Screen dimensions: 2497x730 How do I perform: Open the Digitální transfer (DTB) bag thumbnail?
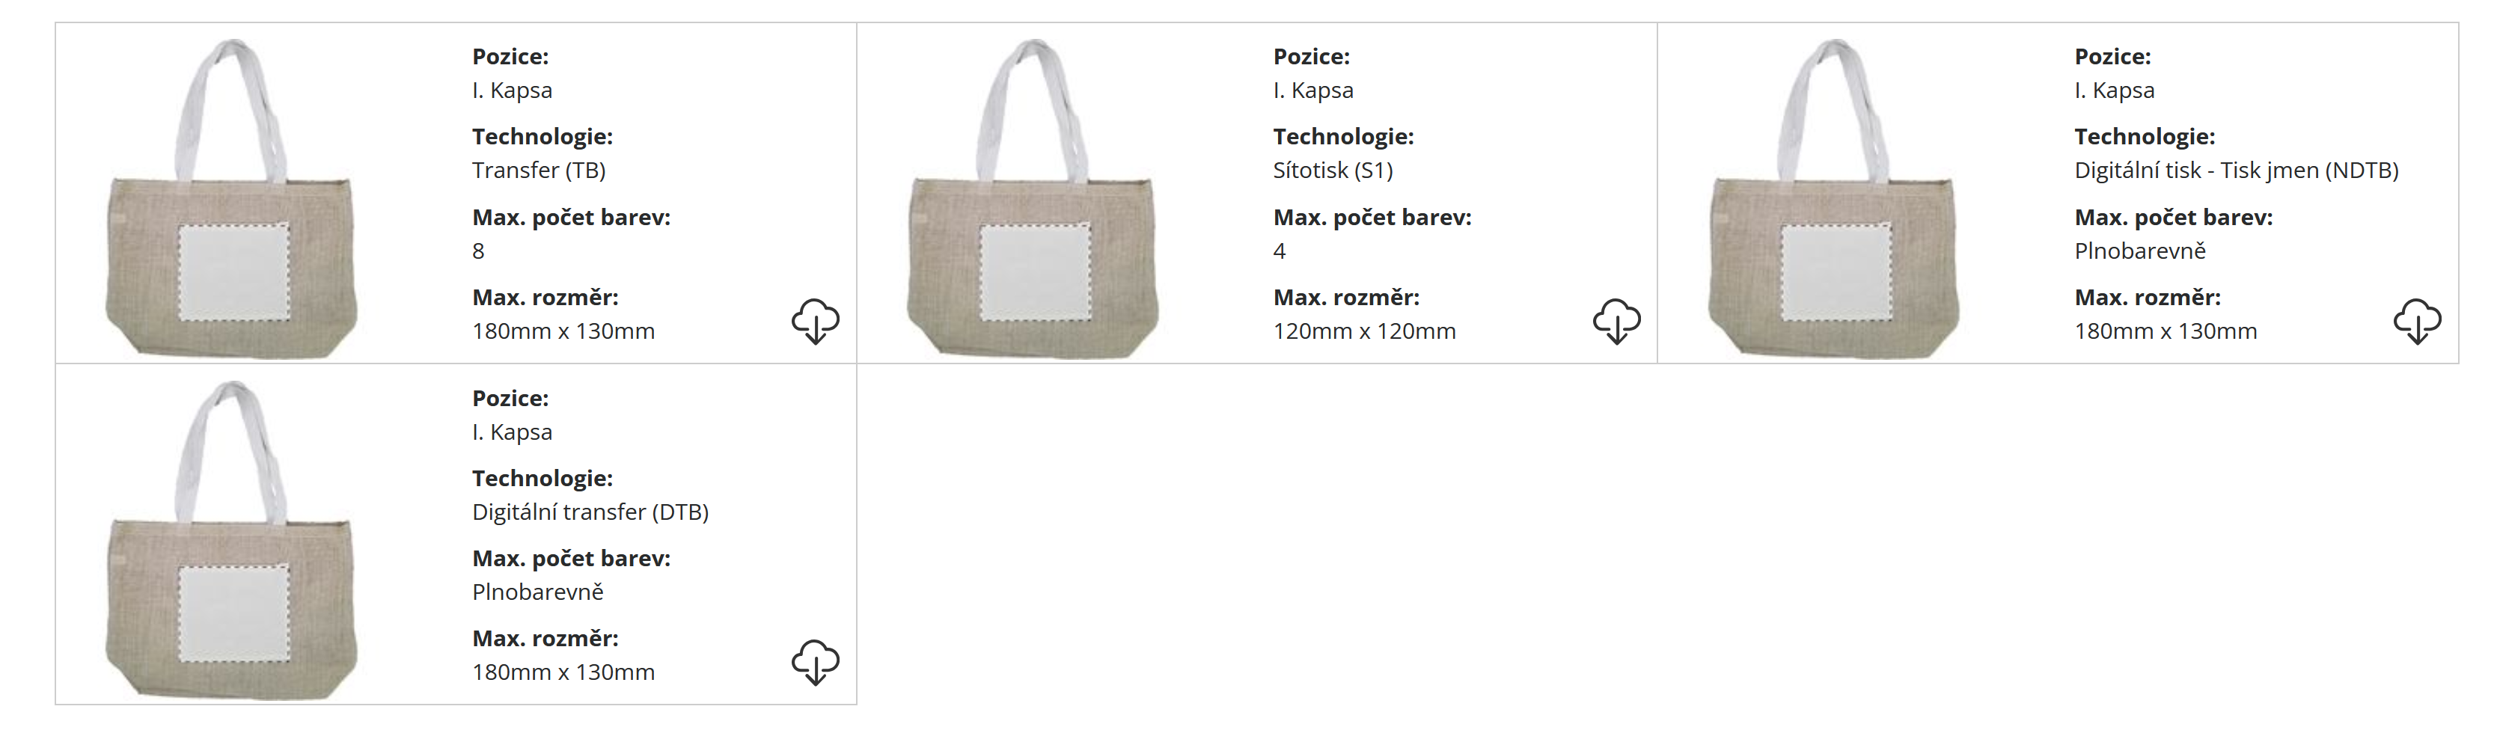pos(232,540)
